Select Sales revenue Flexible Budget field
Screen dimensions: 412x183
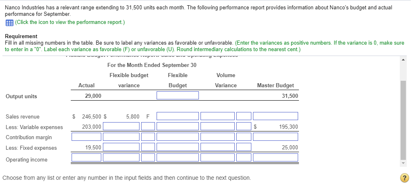(x=178, y=116)
